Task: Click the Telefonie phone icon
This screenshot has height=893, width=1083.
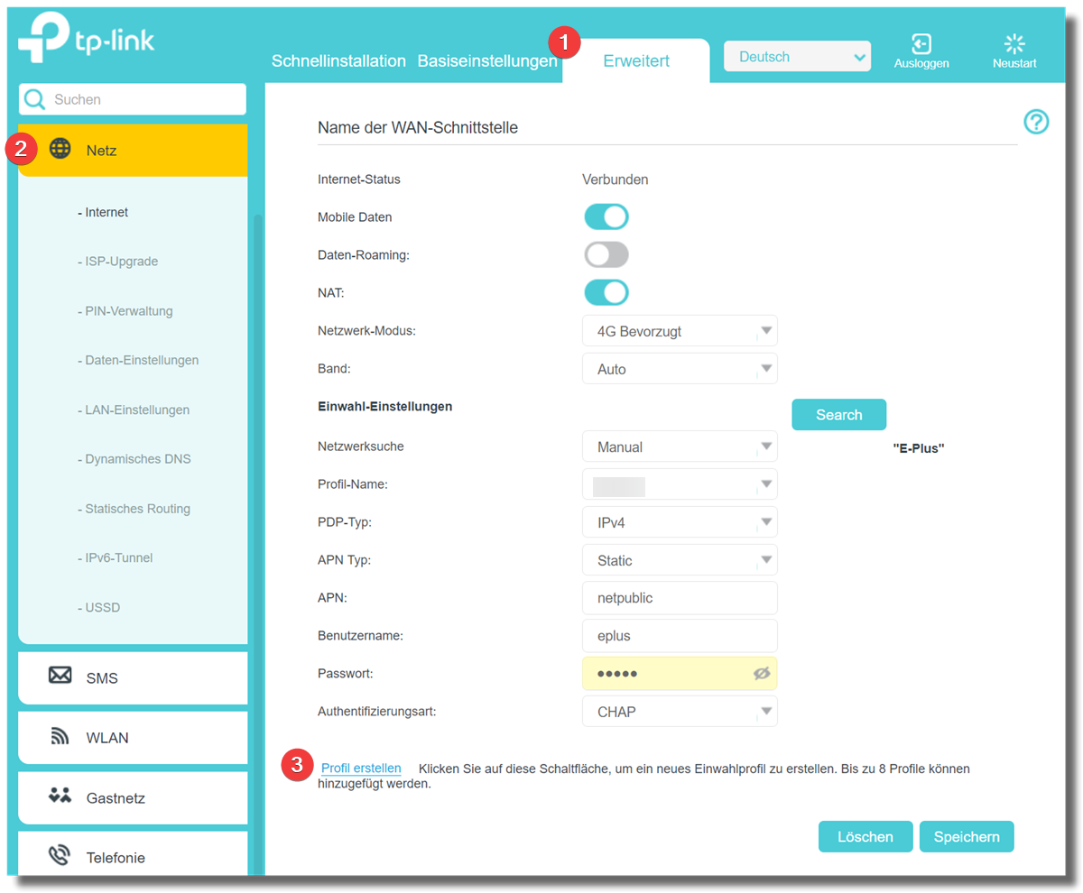Action: pyautogui.click(x=60, y=856)
